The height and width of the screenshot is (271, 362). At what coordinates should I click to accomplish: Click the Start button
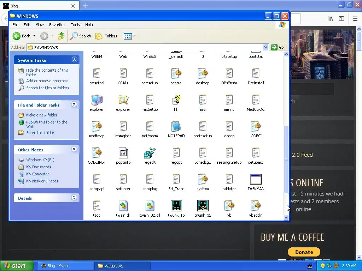click(x=17, y=266)
